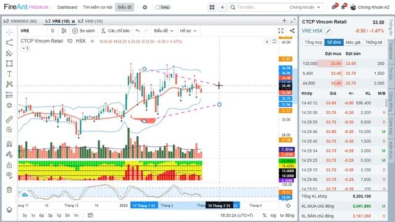This screenshot has width=395, height=222.
Task: Open time axis settings gear
Action: (288, 205)
